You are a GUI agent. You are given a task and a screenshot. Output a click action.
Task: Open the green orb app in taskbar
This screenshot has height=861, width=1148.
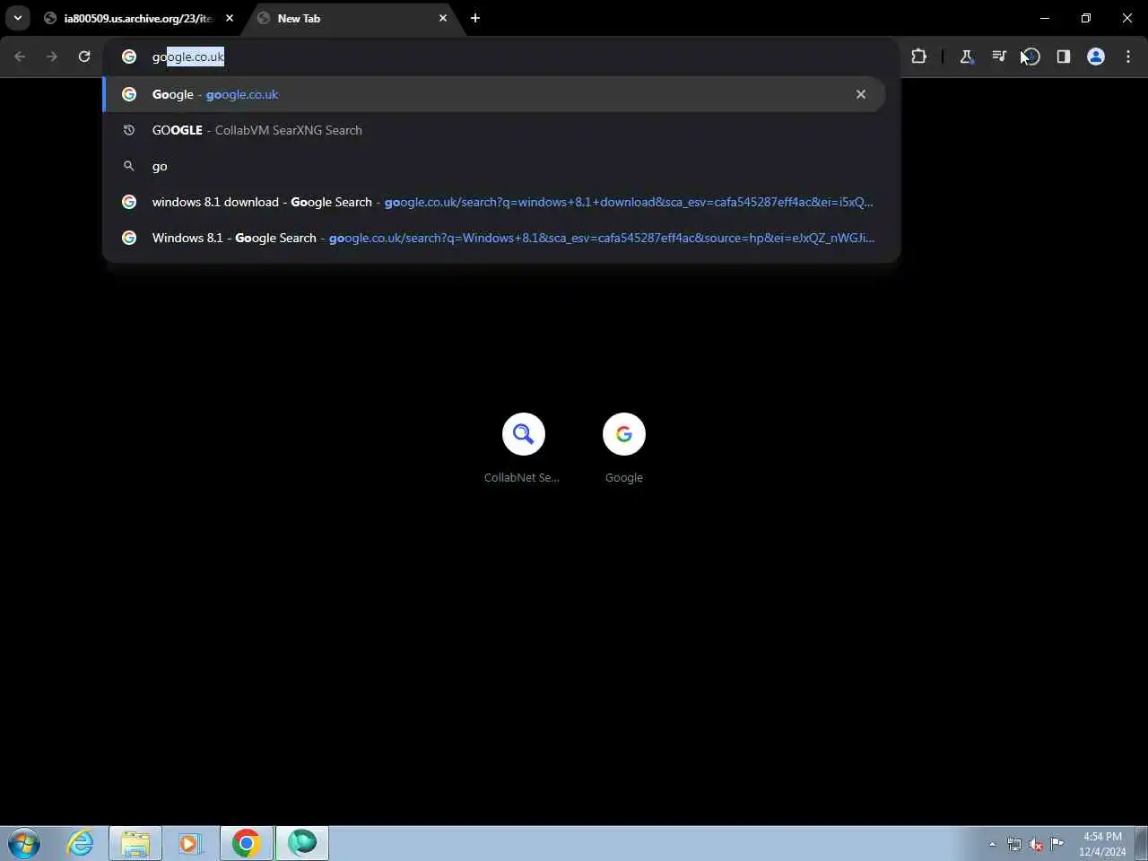coord(301,843)
